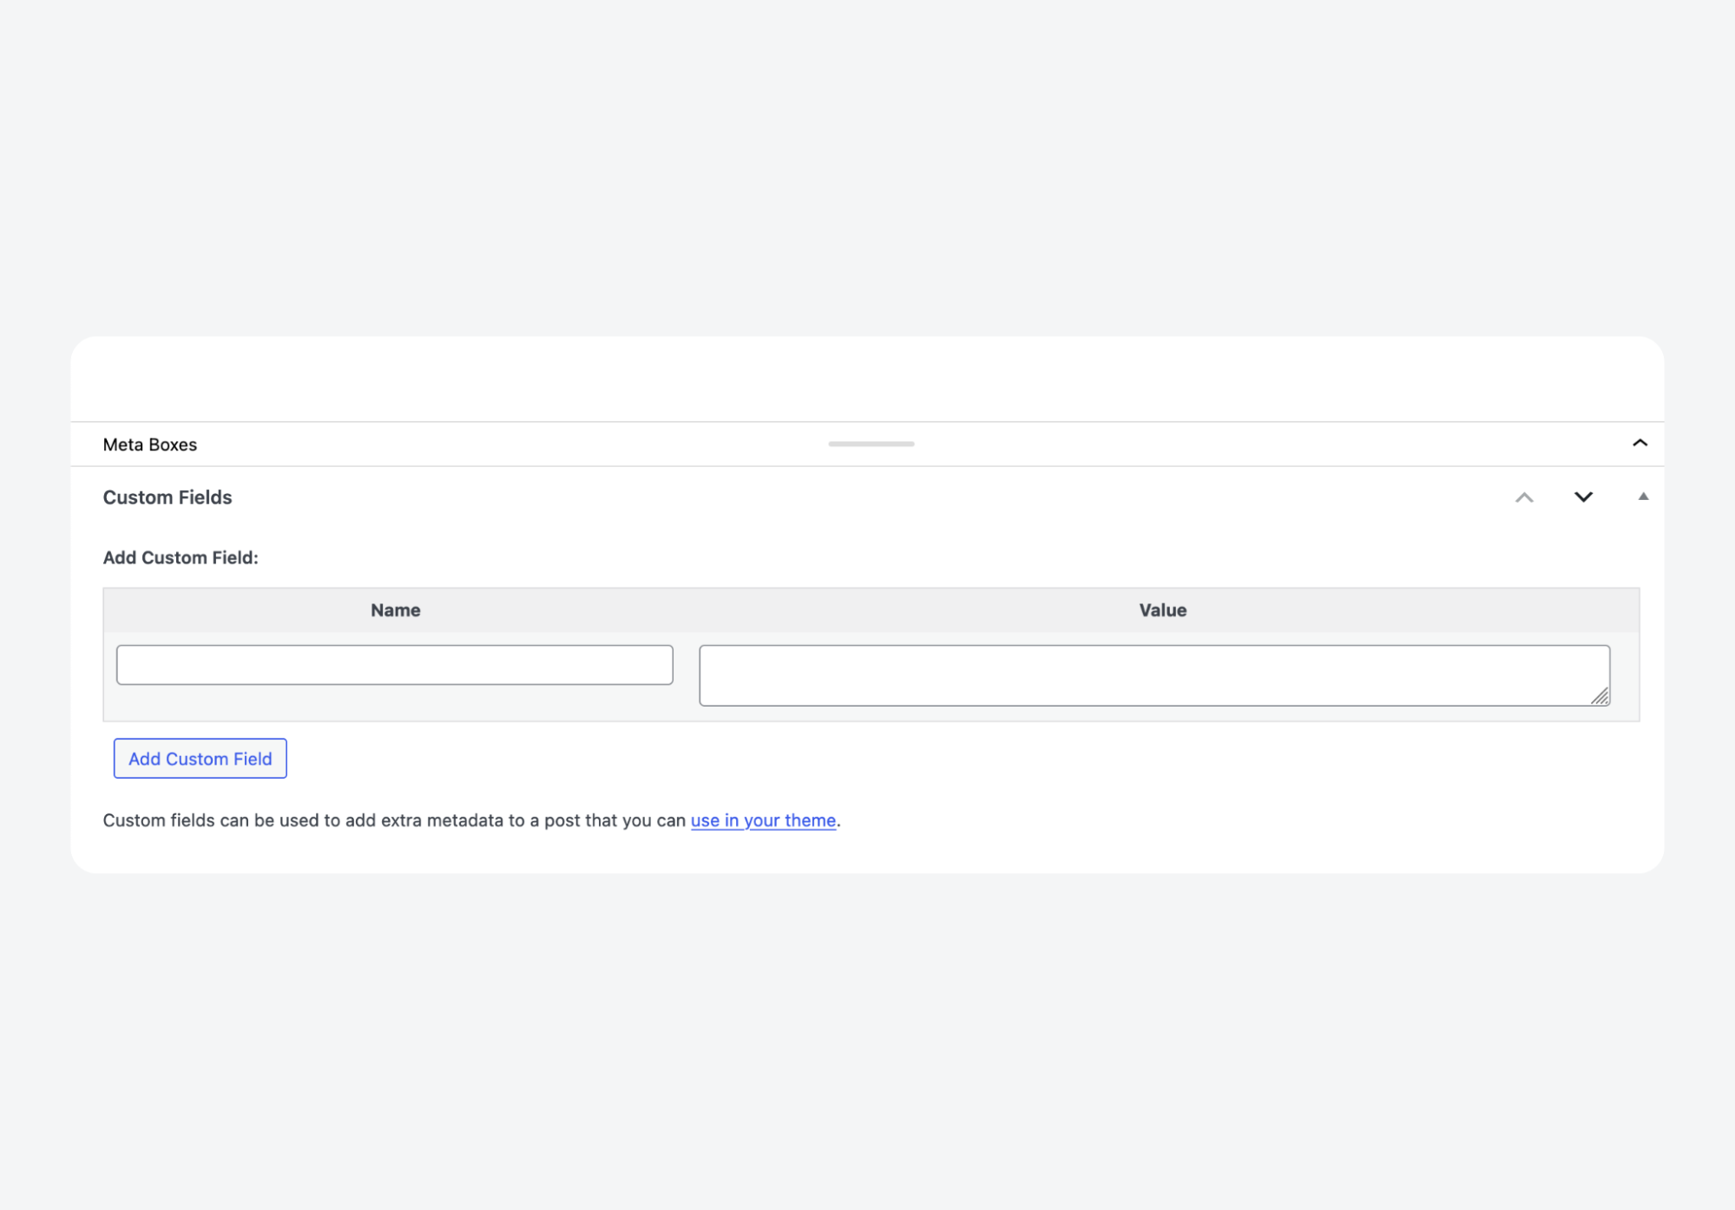The height and width of the screenshot is (1210, 1735).
Task: Click the horizontal bar above the Meta Boxes row
Action: click(871, 443)
